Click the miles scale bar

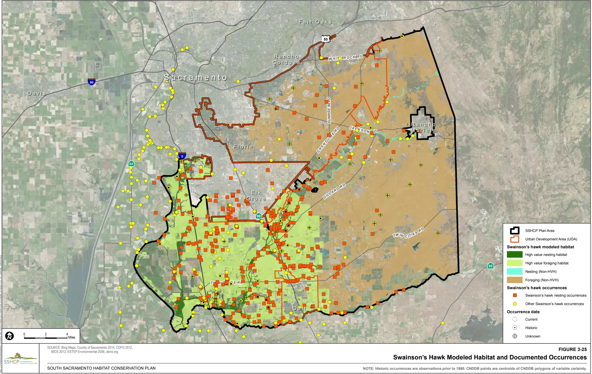click(46, 338)
